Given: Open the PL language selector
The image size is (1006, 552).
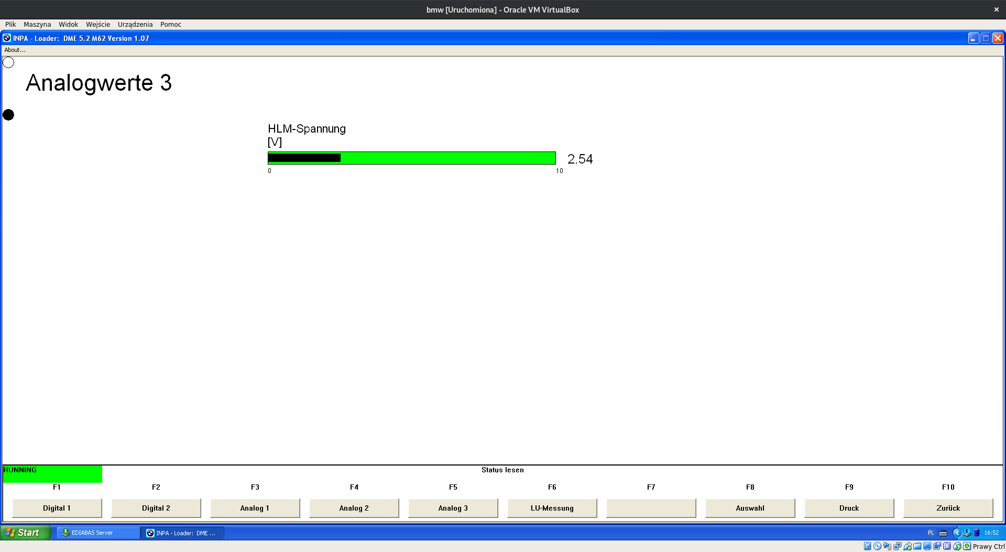Looking at the screenshot, I should coord(931,533).
